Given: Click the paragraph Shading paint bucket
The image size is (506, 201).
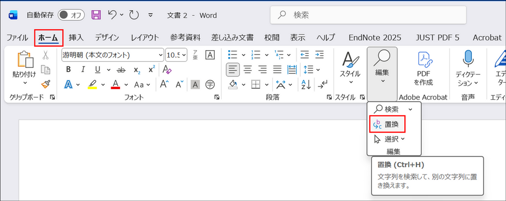Looking at the screenshot, I should point(233,84).
